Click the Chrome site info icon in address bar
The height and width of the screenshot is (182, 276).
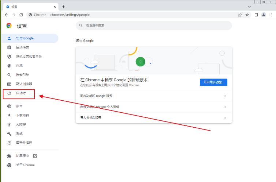30,15
